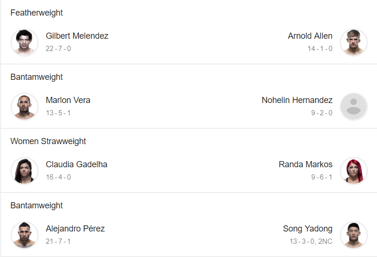Click Song Yadong's 13-3-0, 2NC record

tap(311, 241)
